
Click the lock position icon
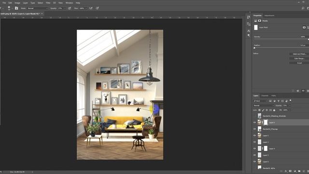pos(267,110)
